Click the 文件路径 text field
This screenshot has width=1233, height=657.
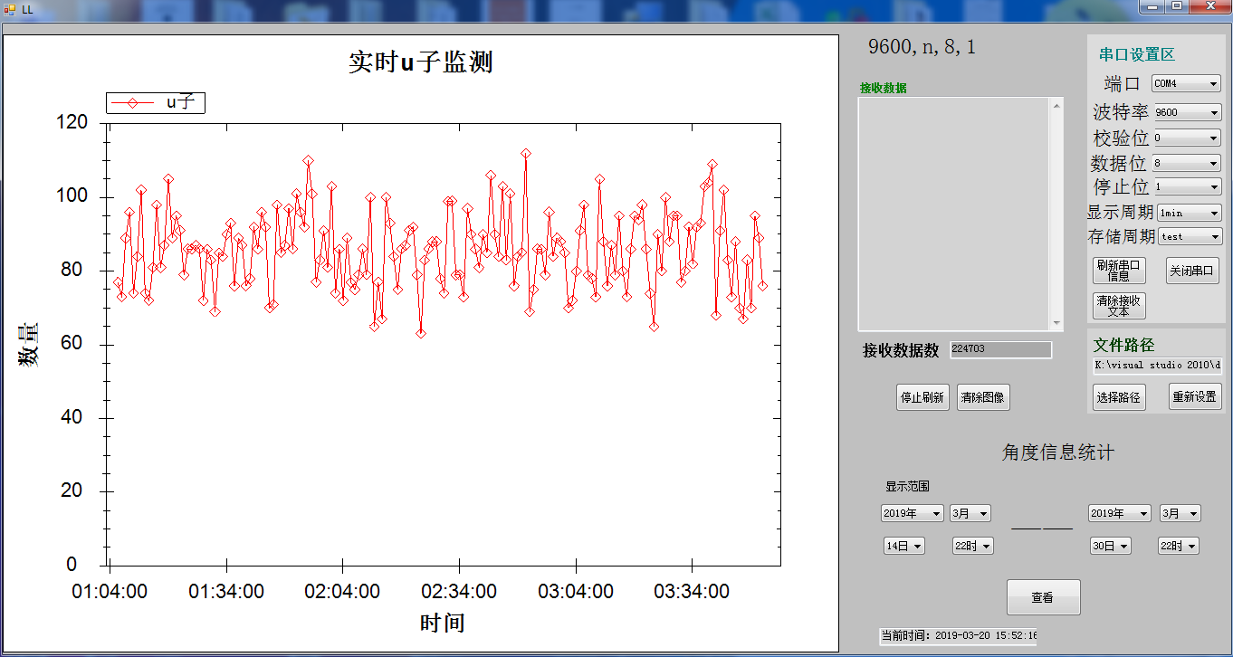click(1157, 366)
